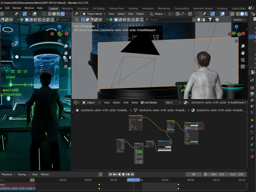Switch to Animation workspace tab
Viewport: 256px width, 192px height.
pyautogui.click(x=148, y=8)
